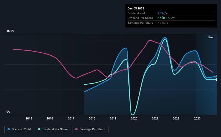Click the tooltip Dividend Per Share row label
Viewport: 221px width, 137px height.
pos(140,18)
